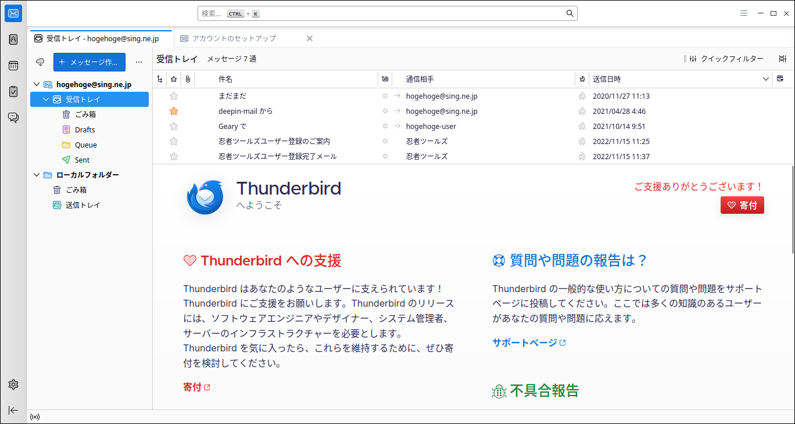
Task: Select columns to display icon
Action: coord(780,79)
